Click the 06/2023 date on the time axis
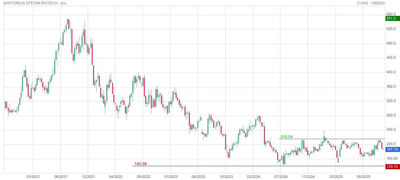This screenshot has height=180, width=400. [x=198, y=177]
